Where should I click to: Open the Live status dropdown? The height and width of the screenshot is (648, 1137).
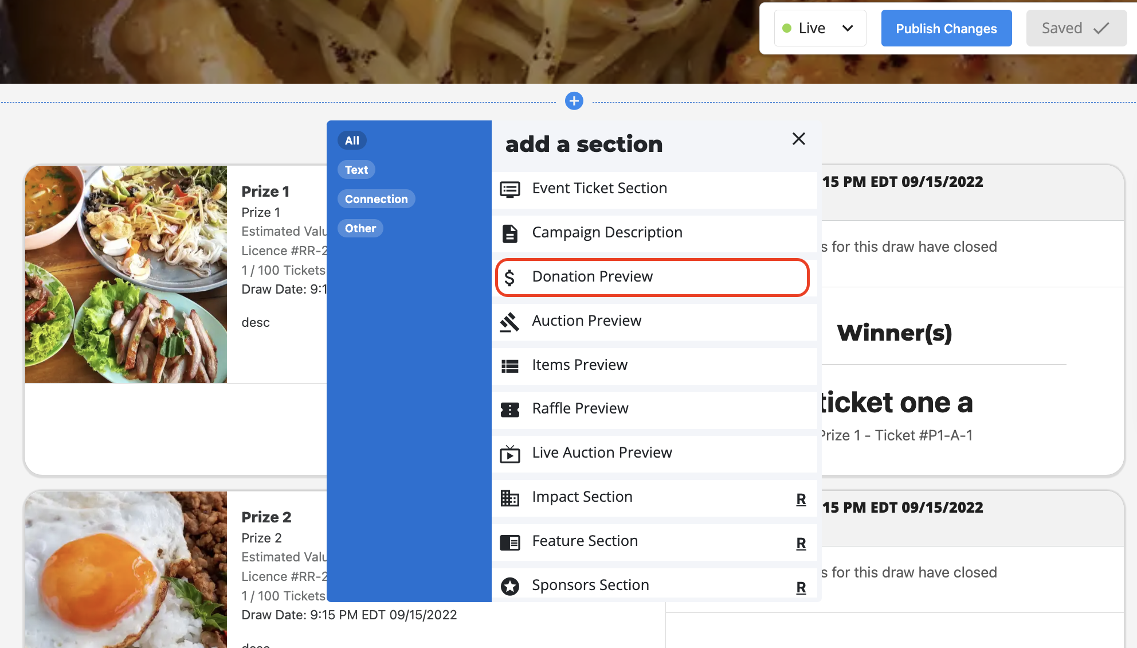pyautogui.click(x=820, y=28)
